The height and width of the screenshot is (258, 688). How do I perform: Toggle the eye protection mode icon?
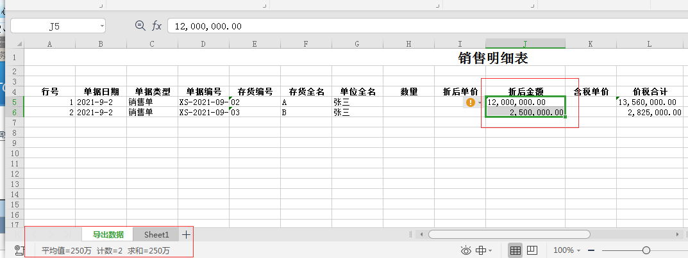point(466,250)
